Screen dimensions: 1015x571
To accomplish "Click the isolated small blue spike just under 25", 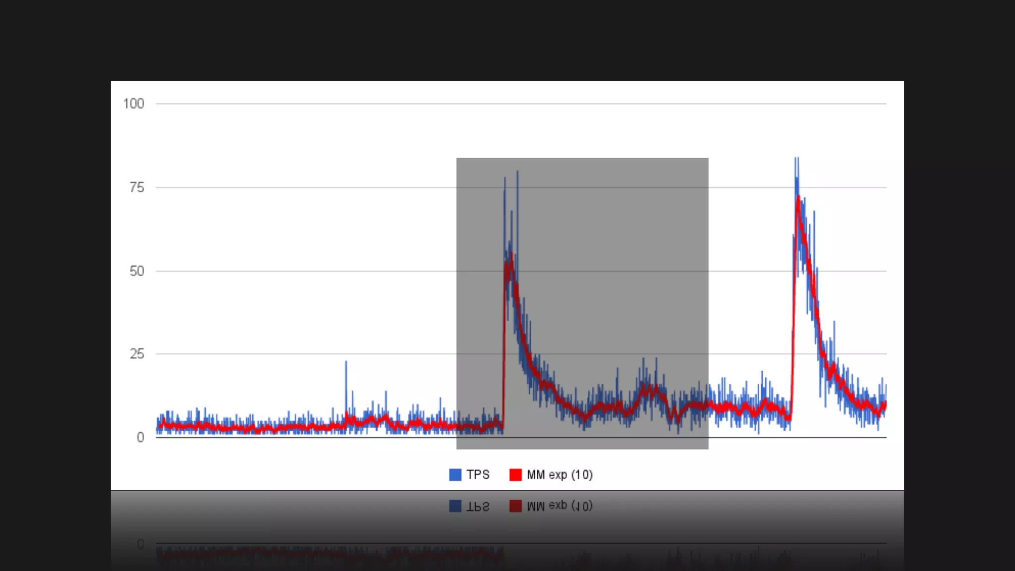I will pyautogui.click(x=346, y=367).
